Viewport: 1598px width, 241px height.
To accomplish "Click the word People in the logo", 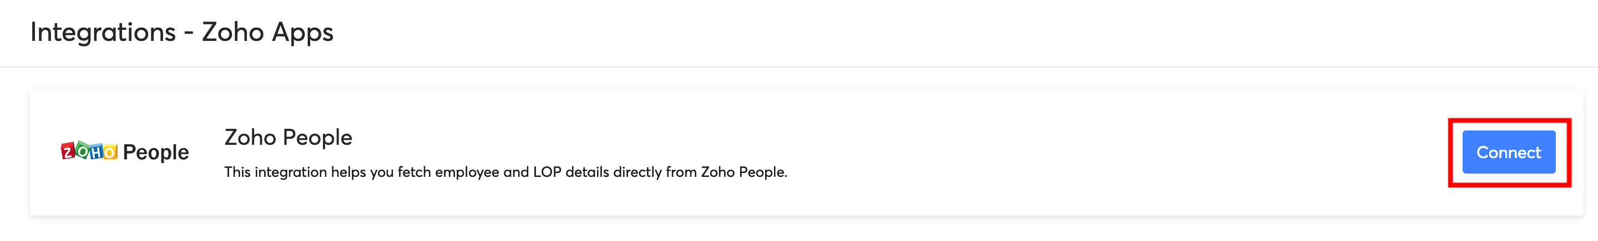I will (x=156, y=152).
